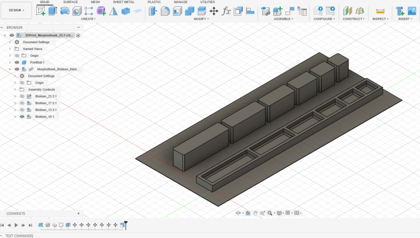Show Blokken_23.3:1 component

pos(22,96)
